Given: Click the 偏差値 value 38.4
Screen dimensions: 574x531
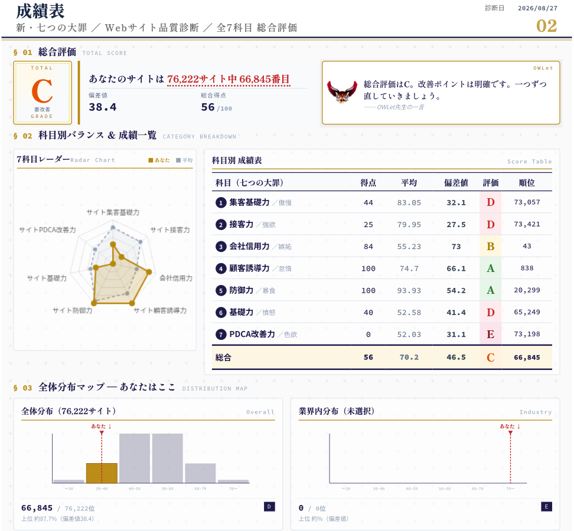Looking at the screenshot, I should tap(103, 107).
